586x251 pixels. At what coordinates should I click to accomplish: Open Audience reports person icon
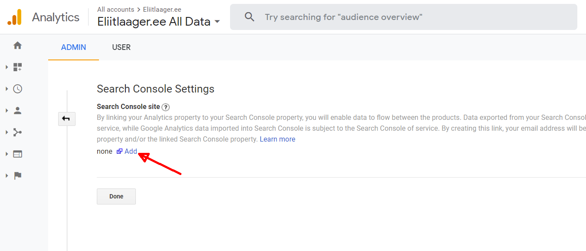point(17,111)
